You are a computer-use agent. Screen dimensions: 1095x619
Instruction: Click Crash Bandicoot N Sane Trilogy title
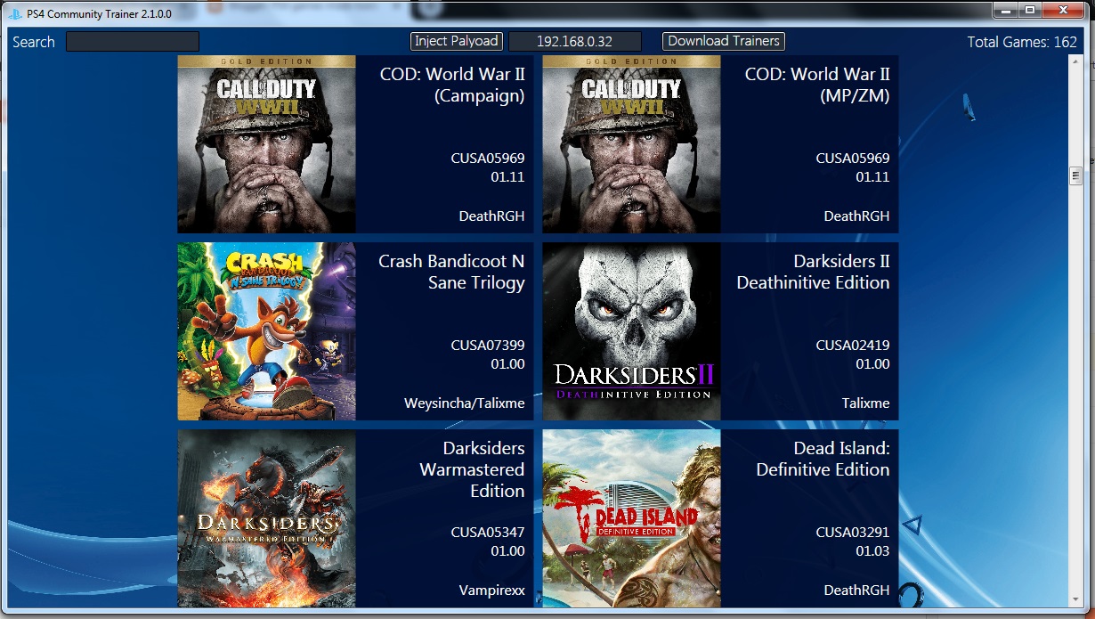coord(451,273)
